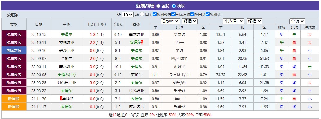Open the 终指 dropdown beside 平均值
Viewport: 321px width, 119px height.
pyautogui.click(x=254, y=21)
